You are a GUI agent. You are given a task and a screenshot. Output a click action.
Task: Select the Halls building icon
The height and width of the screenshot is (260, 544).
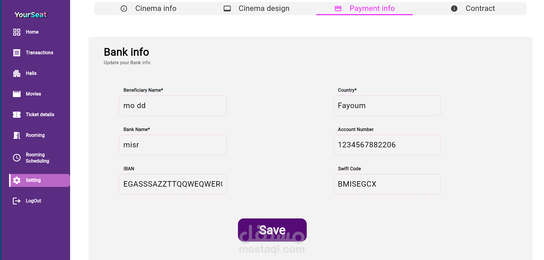(x=17, y=73)
